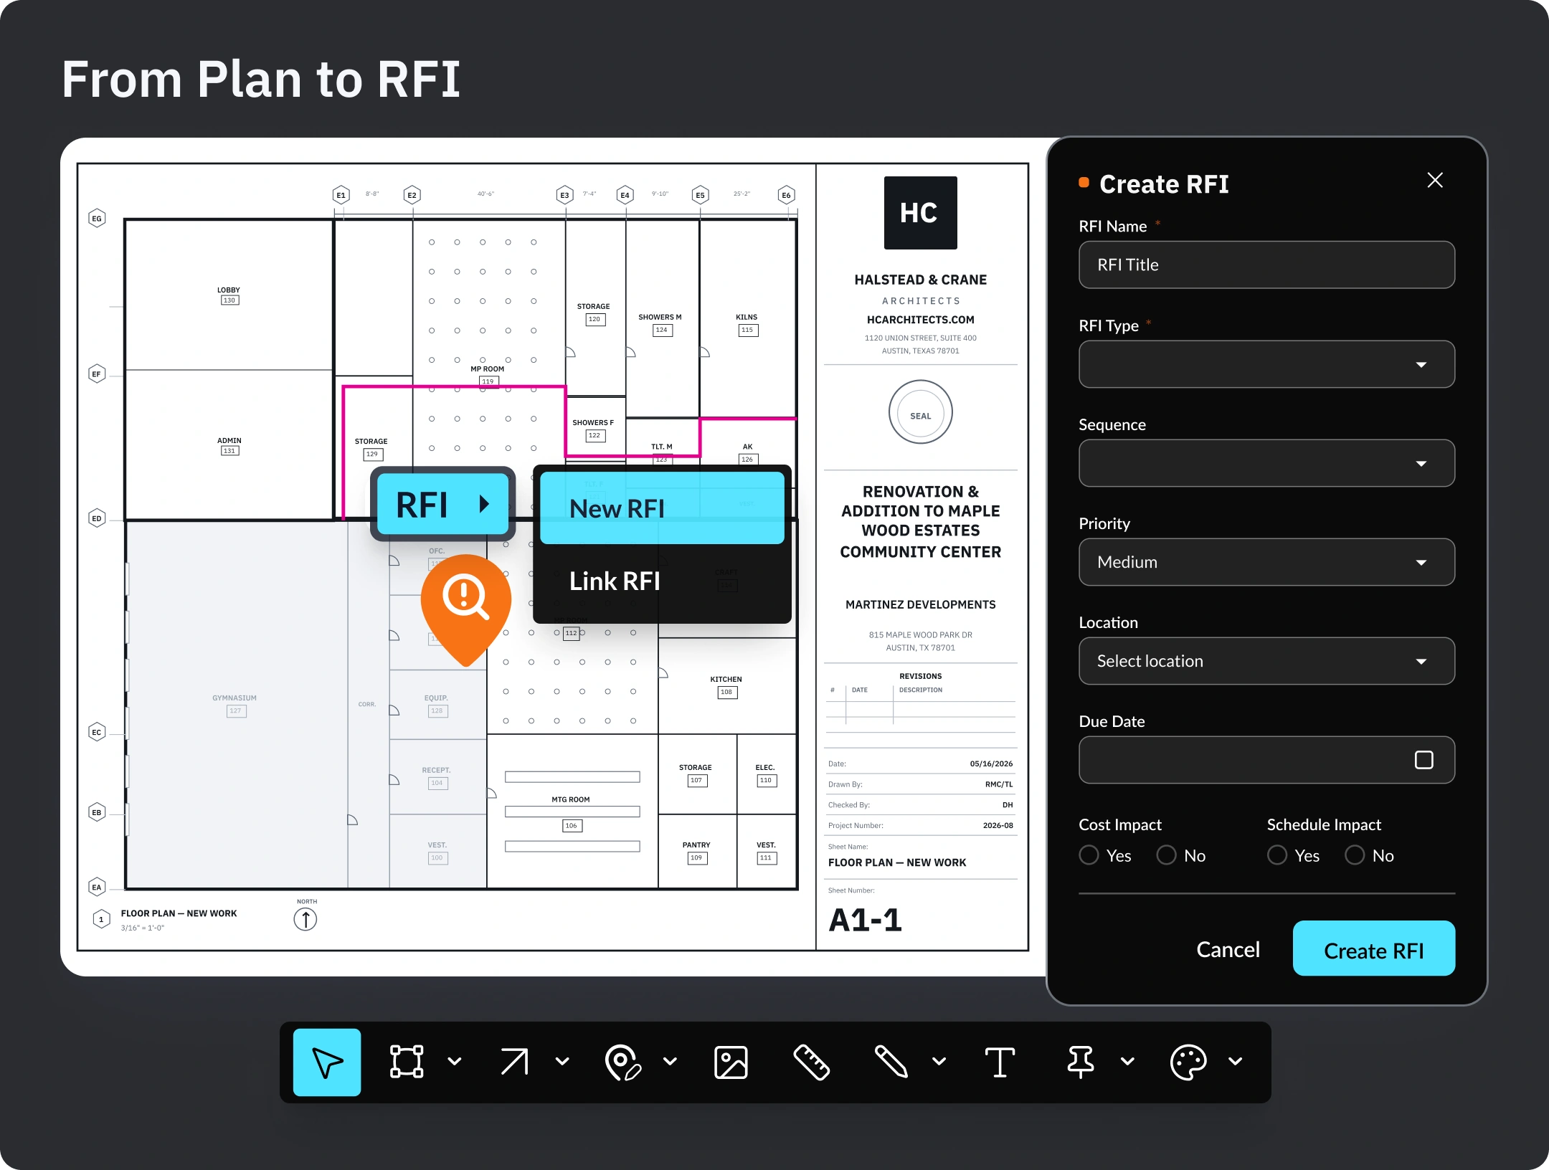Expand the location pin tool options chevron

click(x=671, y=1062)
